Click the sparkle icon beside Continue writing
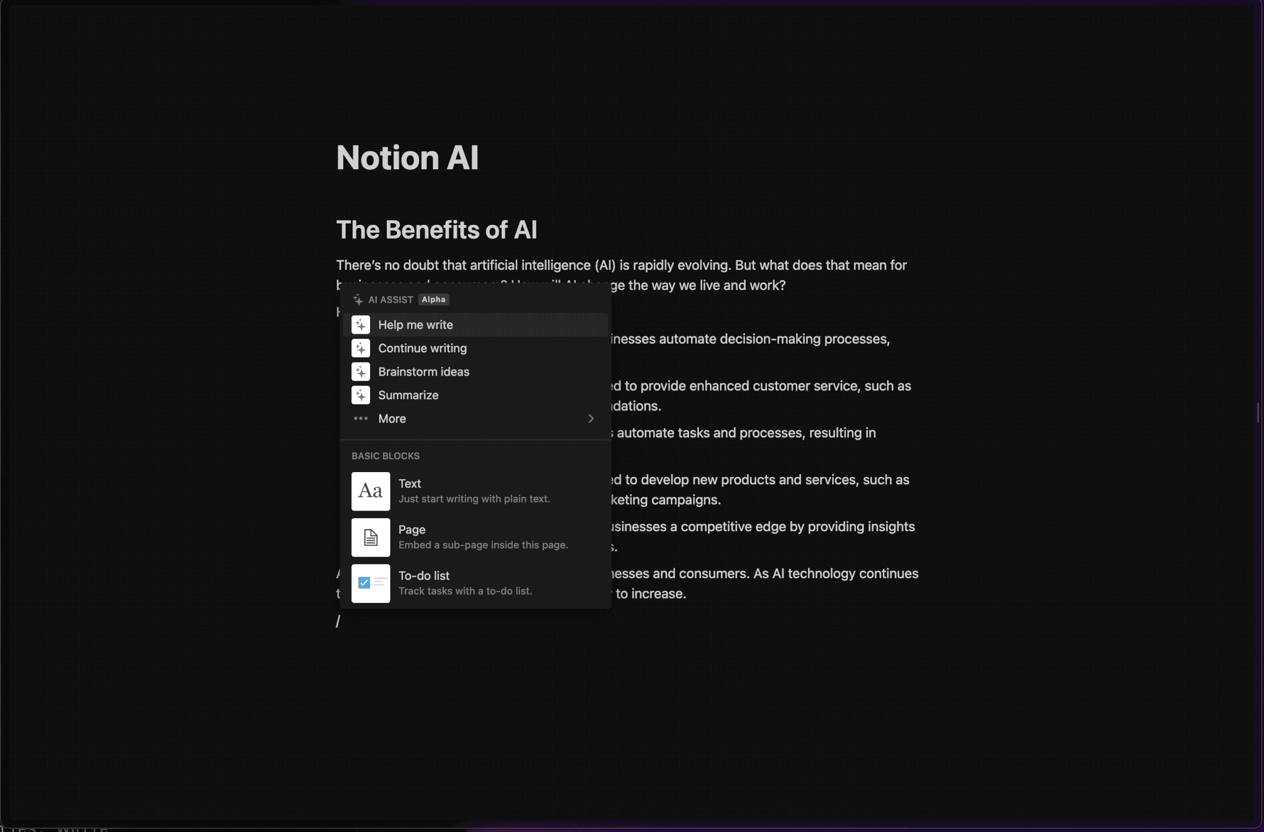1264x832 pixels. pos(360,348)
